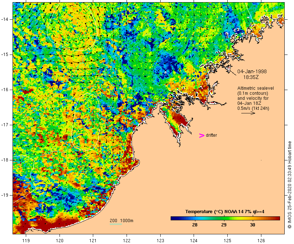The image size is (294, 244).
Task: Click the 'drifter' legend label
Action: pos(212,135)
